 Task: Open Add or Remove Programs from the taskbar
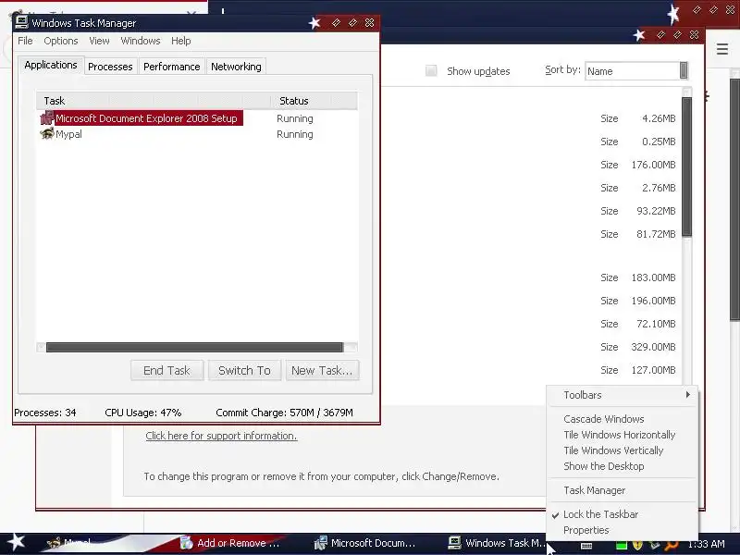(232, 543)
